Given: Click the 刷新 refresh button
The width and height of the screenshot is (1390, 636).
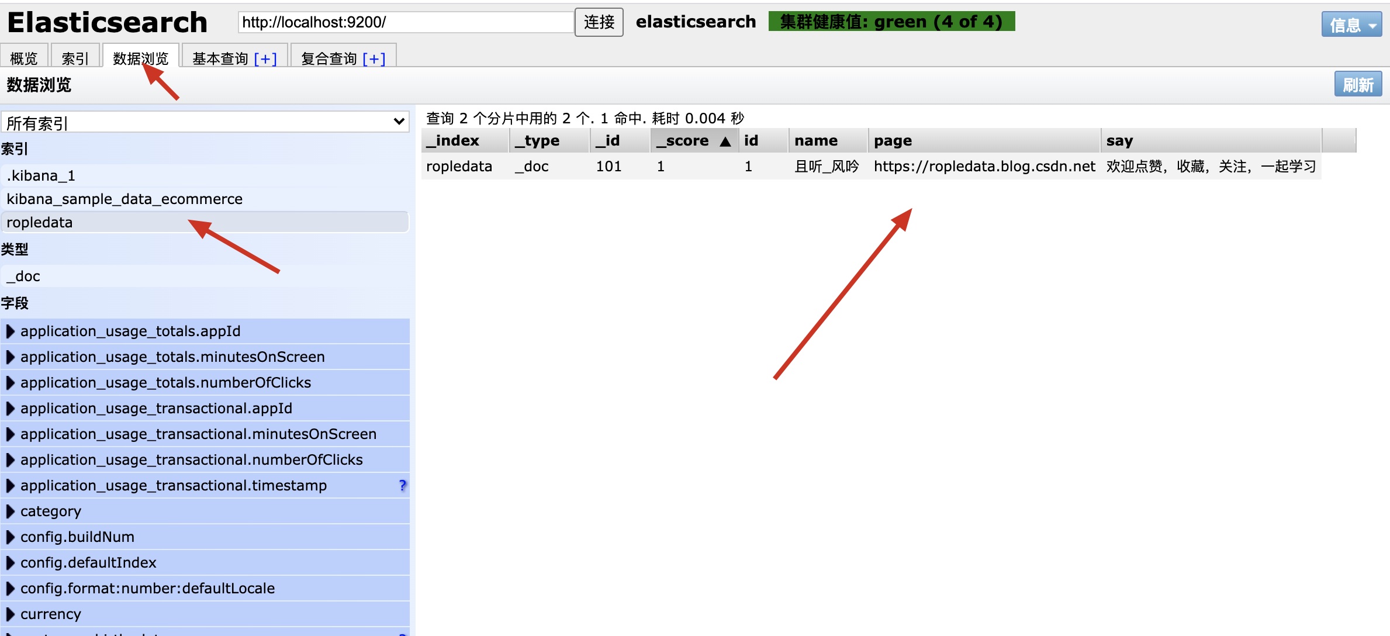Looking at the screenshot, I should [1358, 85].
